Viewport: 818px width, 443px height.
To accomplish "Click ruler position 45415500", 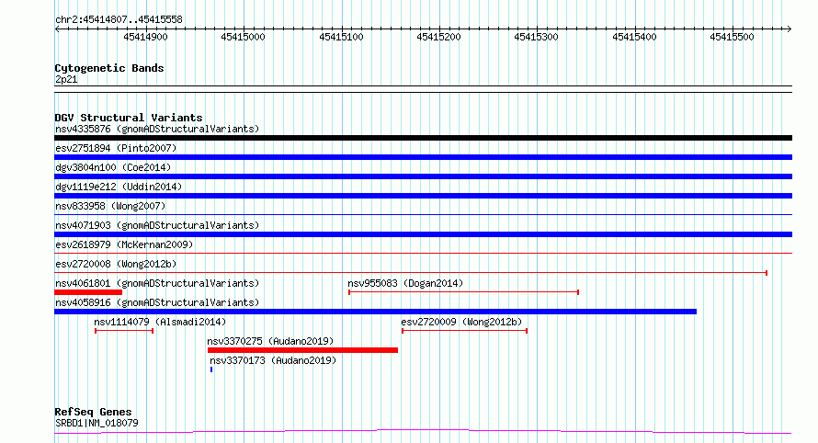I will [732, 37].
